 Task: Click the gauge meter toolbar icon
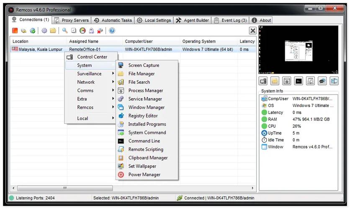82,31
